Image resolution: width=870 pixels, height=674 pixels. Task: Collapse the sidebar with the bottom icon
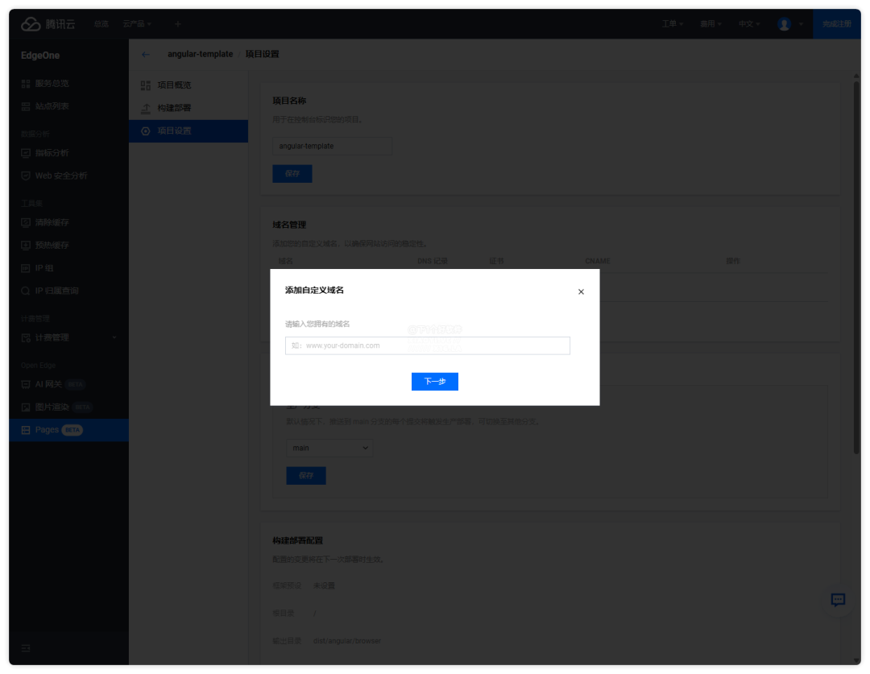coord(26,648)
